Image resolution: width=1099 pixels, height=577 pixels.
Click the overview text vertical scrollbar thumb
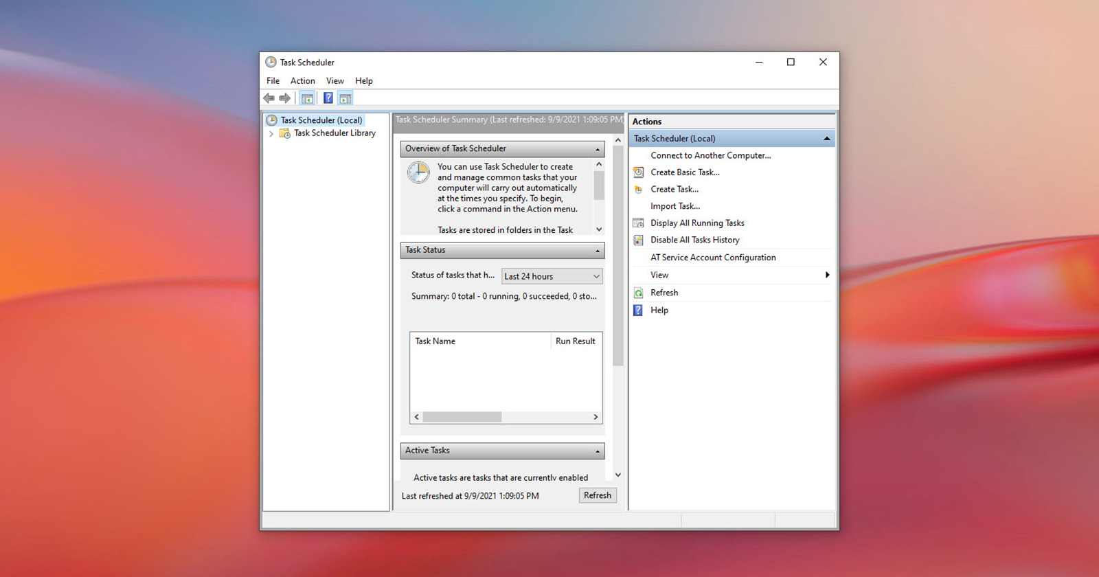tap(599, 185)
